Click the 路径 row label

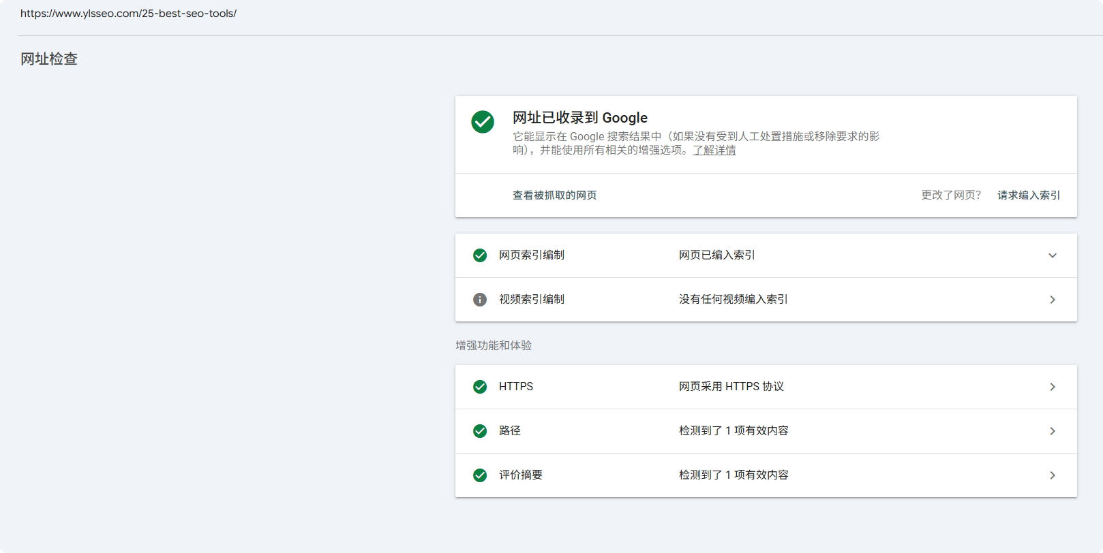pos(510,431)
